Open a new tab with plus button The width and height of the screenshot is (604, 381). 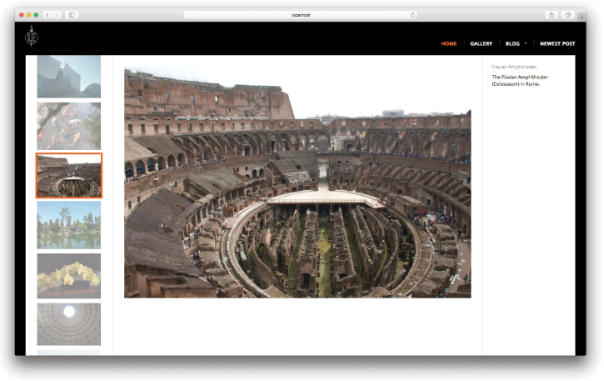click(x=581, y=16)
